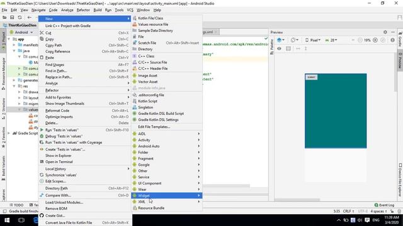Select C++ Class entry
The width and height of the screenshot is (403, 226).
click(166, 56)
